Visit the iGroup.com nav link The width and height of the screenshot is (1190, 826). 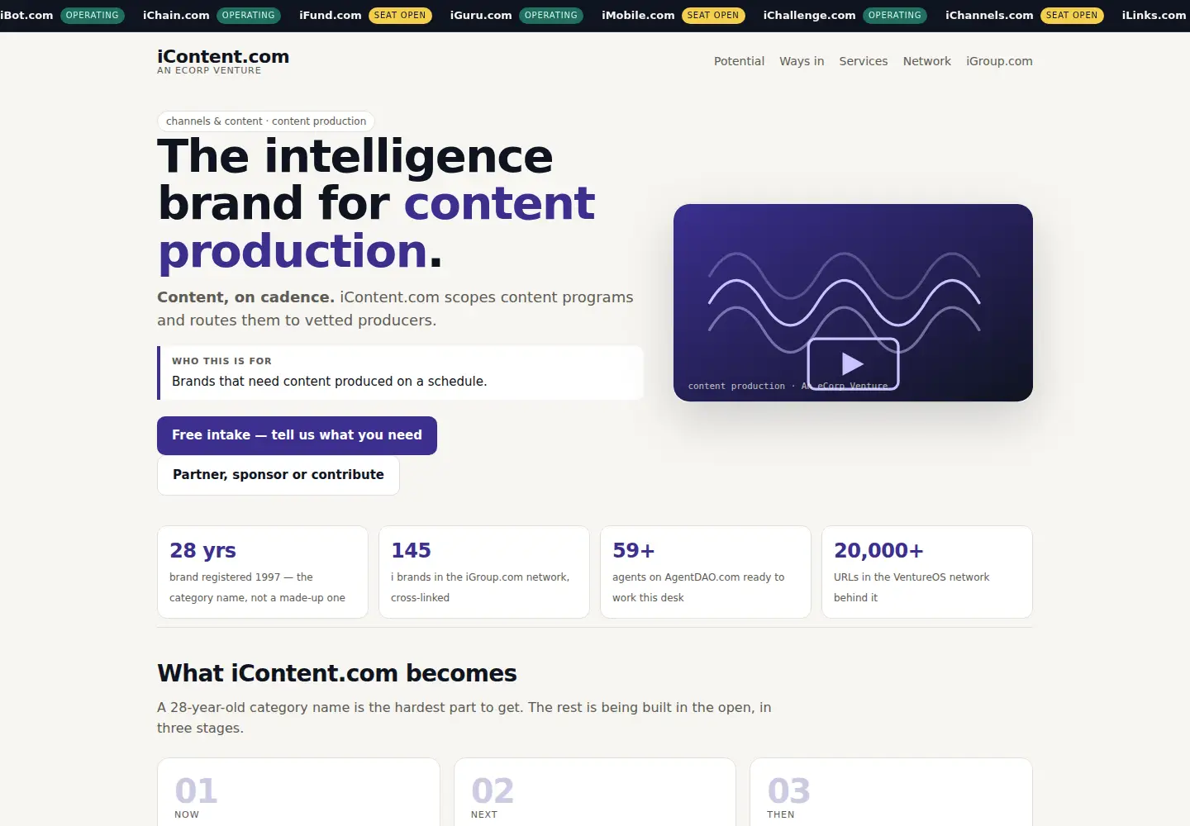pos(999,61)
